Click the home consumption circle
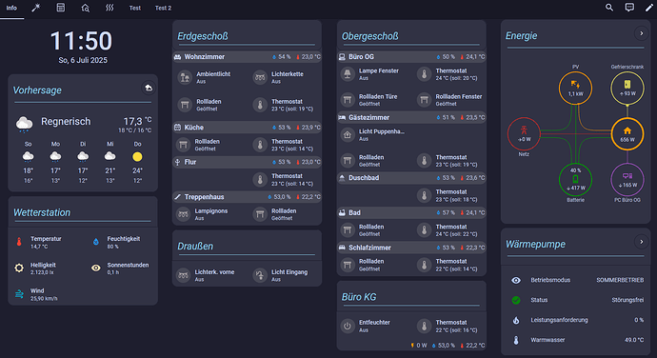The width and height of the screenshot is (657, 358). pyautogui.click(x=627, y=134)
